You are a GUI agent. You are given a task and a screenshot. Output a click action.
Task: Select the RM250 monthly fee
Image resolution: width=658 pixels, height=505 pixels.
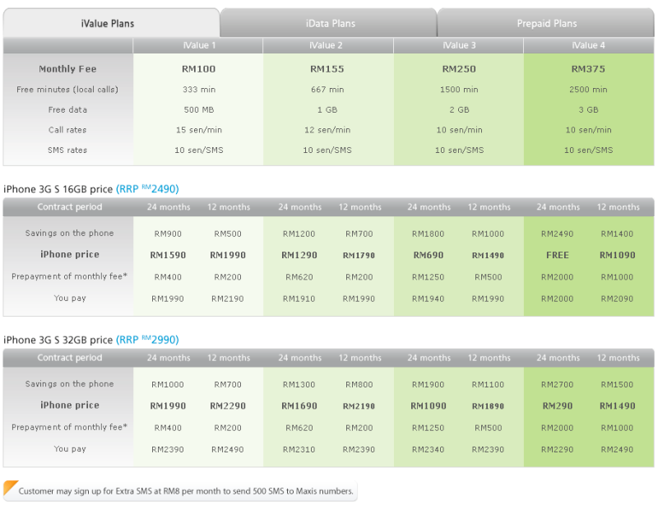click(459, 69)
